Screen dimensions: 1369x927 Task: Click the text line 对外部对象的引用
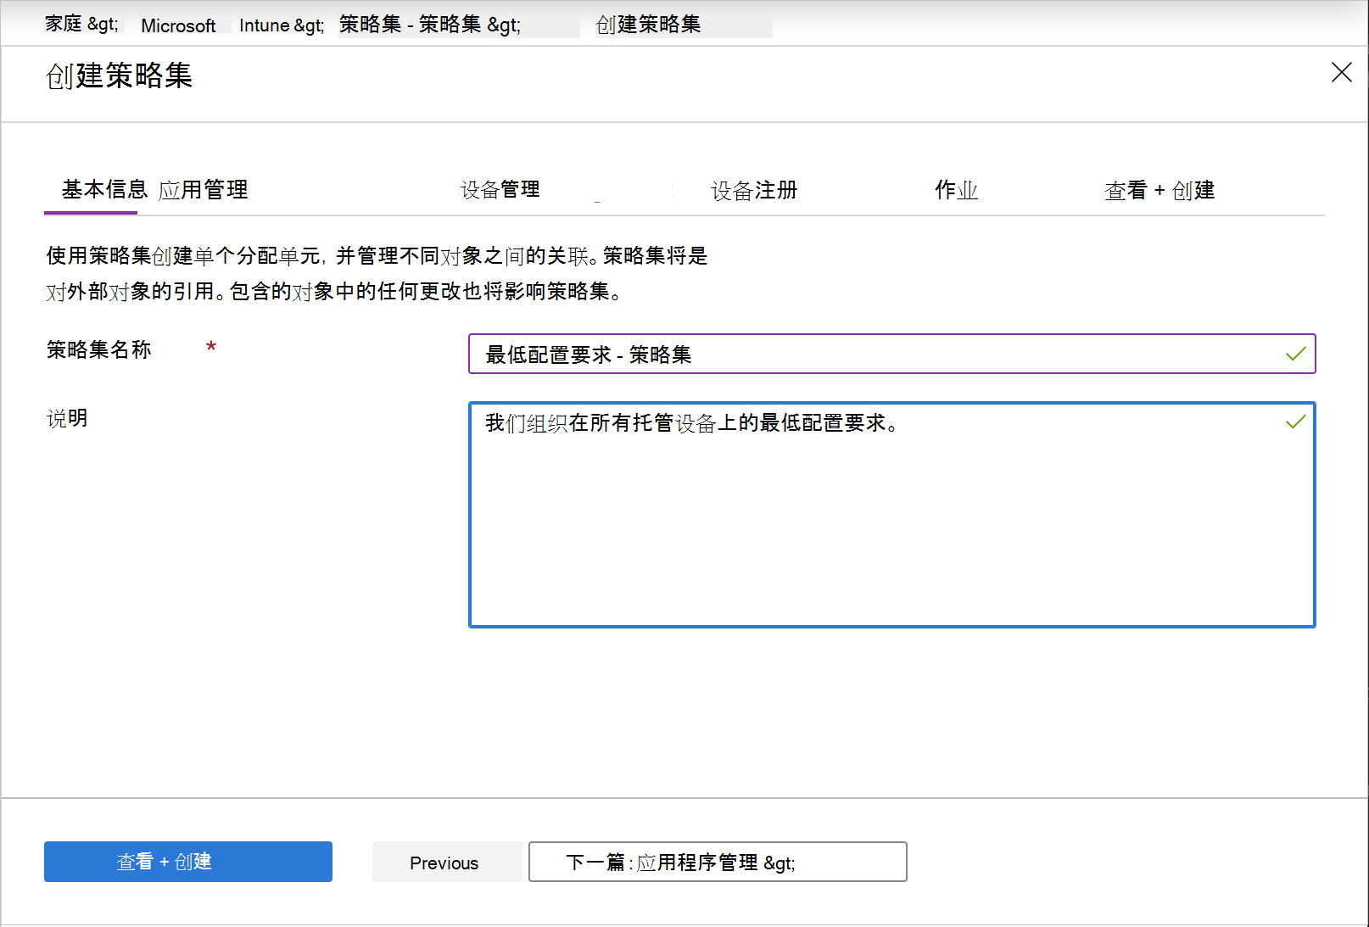tap(334, 292)
